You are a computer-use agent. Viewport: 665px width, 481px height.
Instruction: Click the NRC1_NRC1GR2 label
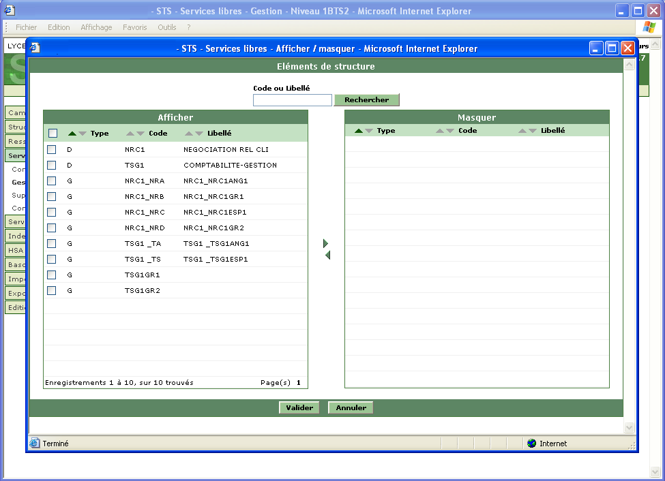213,228
